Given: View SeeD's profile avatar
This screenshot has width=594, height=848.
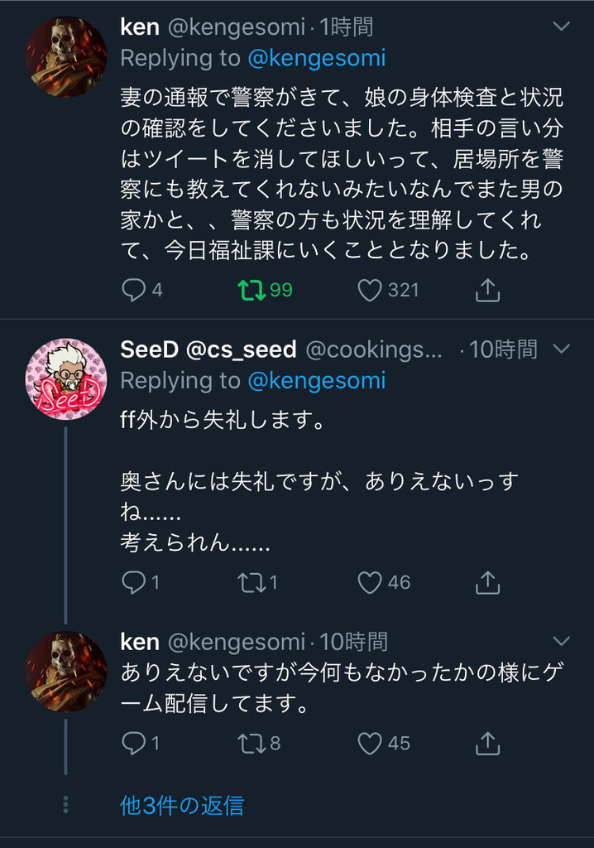Looking at the screenshot, I should 66,378.
